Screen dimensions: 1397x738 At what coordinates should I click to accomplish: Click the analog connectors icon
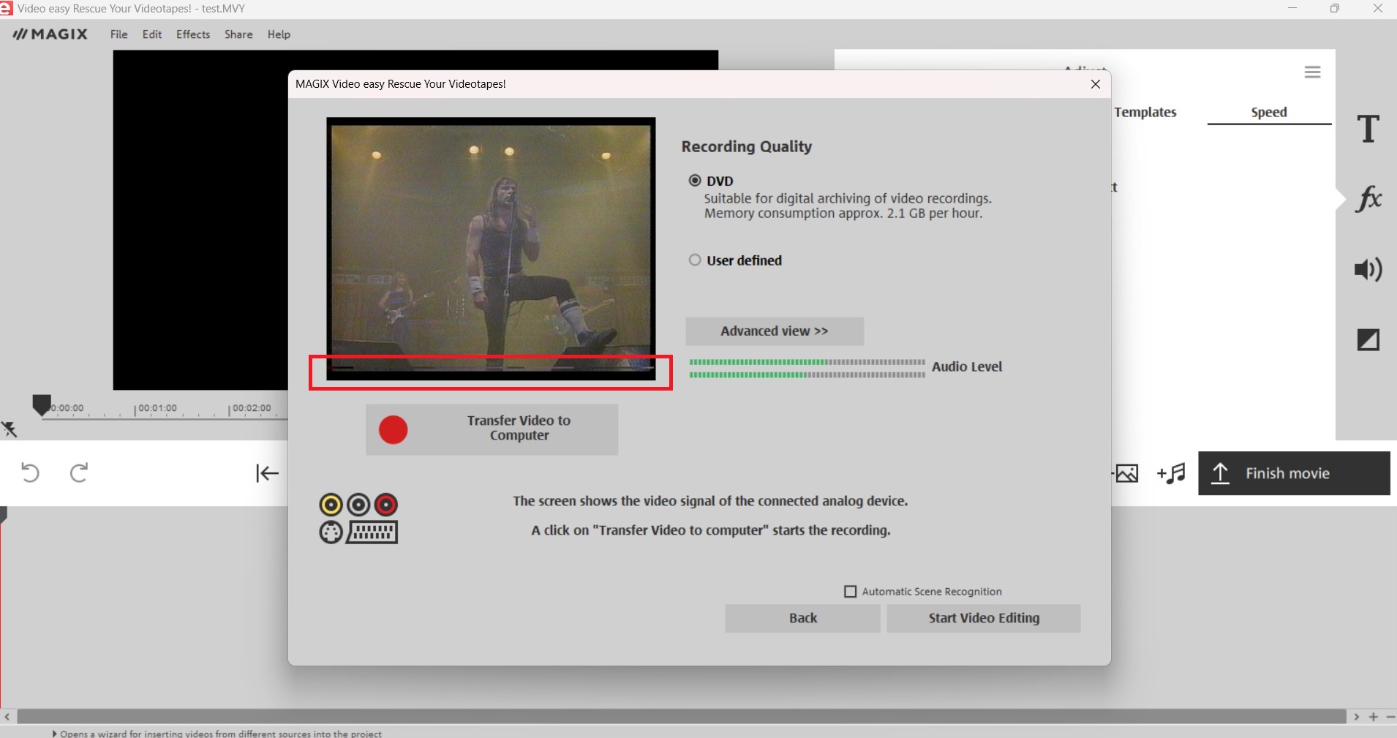click(358, 519)
